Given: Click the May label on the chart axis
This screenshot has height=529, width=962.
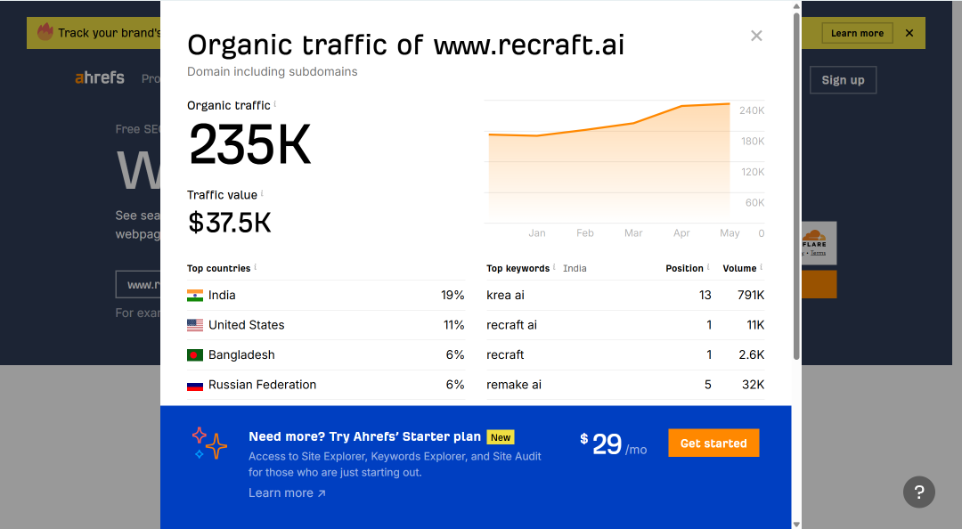Looking at the screenshot, I should coord(730,233).
